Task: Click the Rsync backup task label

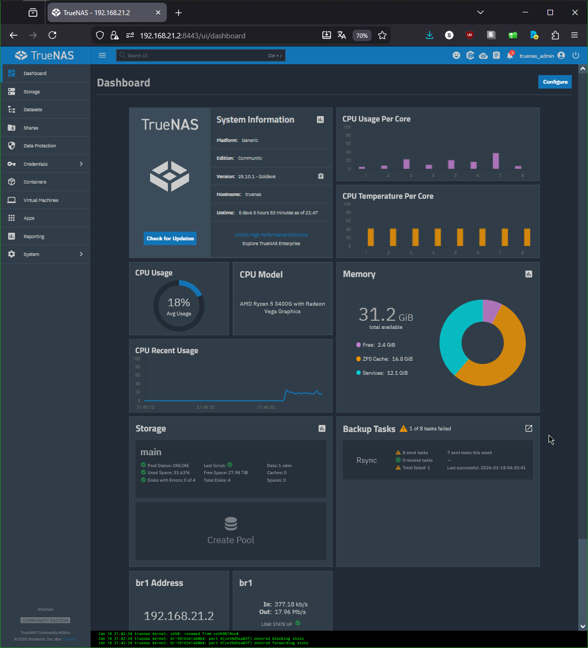Action: click(367, 460)
